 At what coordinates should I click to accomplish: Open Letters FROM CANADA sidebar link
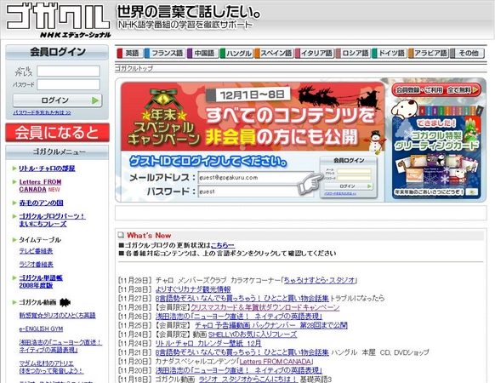pyautogui.click(x=40, y=186)
